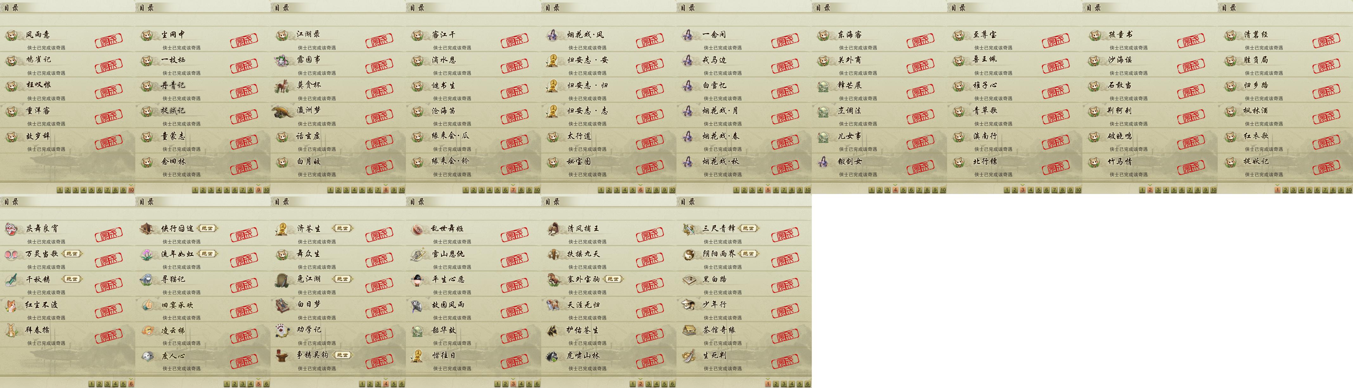Select page 1 in the 风雨意 panel
The image size is (1353, 388).
[x=60, y=190]
